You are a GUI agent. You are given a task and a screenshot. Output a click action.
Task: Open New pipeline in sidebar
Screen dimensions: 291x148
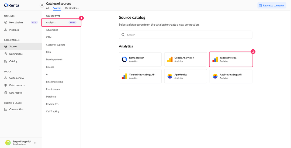point(21,22)
